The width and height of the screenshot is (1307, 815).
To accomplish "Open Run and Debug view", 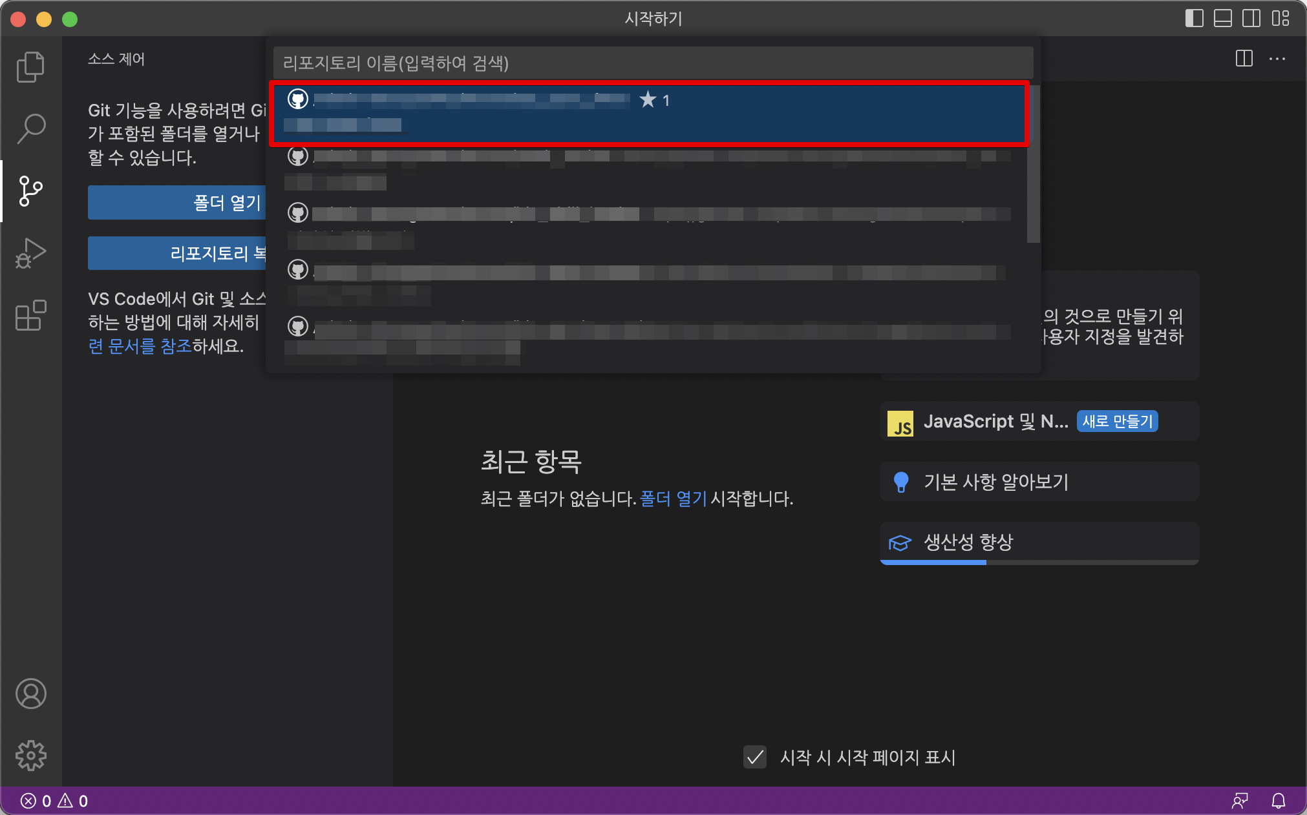I will click(30, 253).
